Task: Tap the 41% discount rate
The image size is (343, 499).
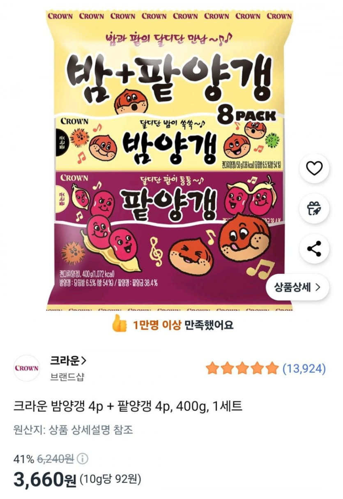Action: [24, 459]
